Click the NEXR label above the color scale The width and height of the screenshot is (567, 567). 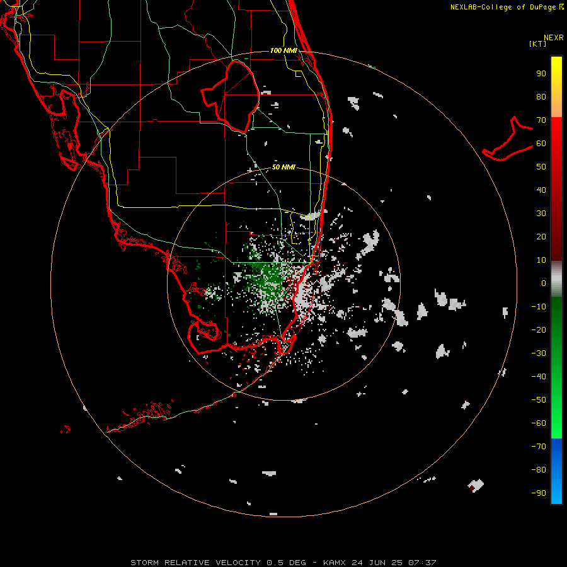click(554, 38)
